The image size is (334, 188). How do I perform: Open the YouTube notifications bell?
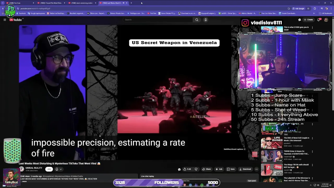[x=319, y=20]
